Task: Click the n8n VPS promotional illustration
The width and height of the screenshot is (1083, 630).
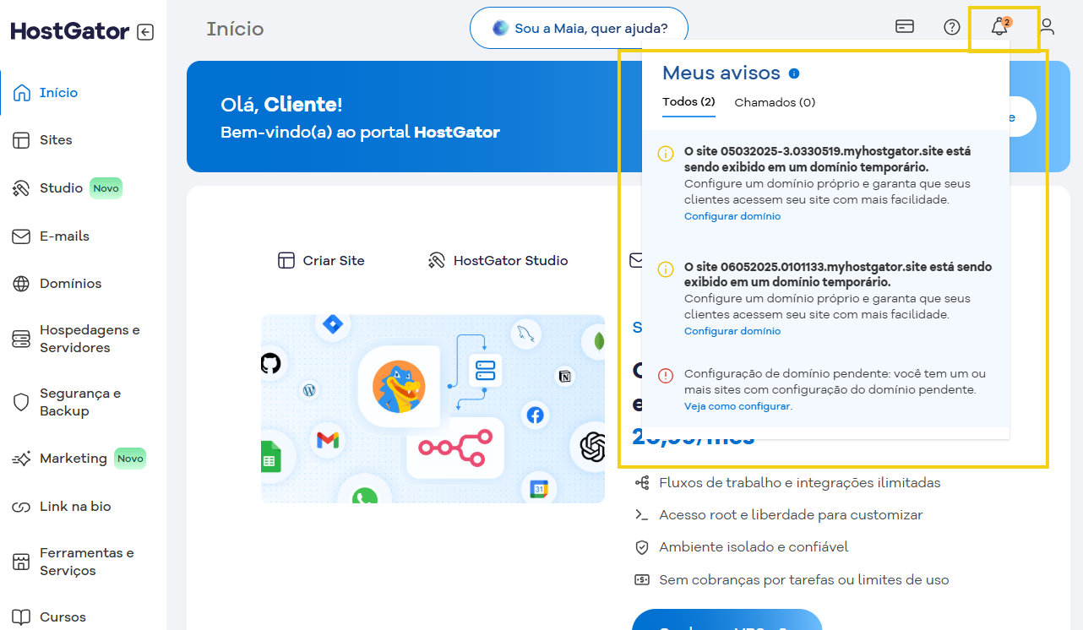Action: tap(433, 409)
